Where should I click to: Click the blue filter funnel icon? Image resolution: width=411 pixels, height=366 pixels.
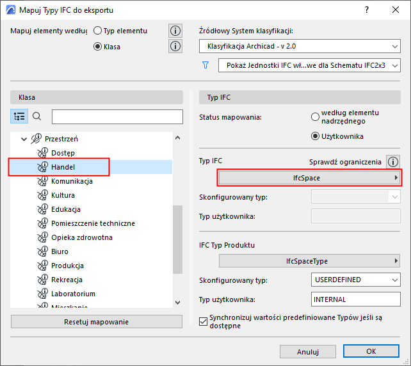coord(205,65)
